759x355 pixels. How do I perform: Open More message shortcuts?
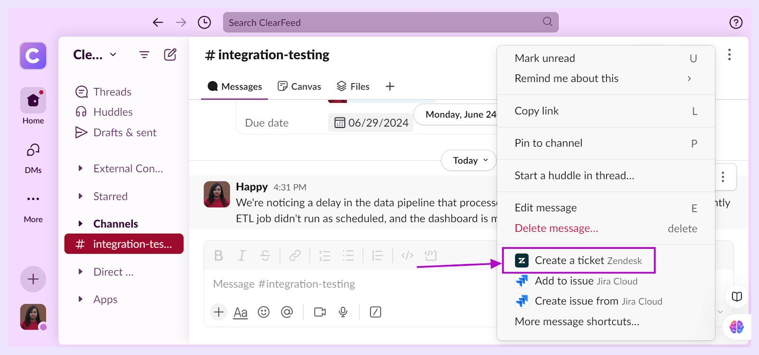pyautogui.click(x=606, y=321)
